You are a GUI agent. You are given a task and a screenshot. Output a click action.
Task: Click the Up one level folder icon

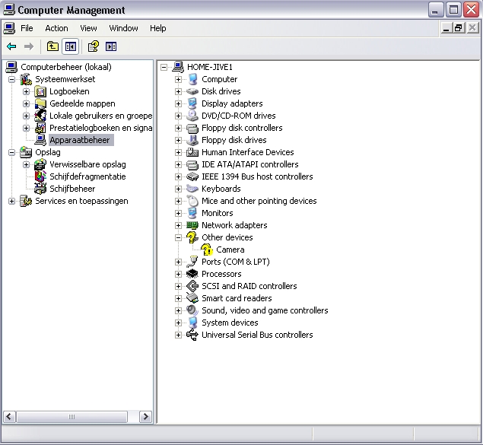pos(52,46)
